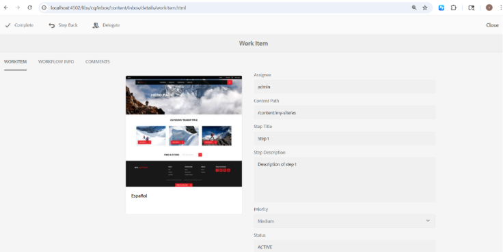503x252 pixels.
Task: Choose the Delegate action
Action: tap(106, 25)
